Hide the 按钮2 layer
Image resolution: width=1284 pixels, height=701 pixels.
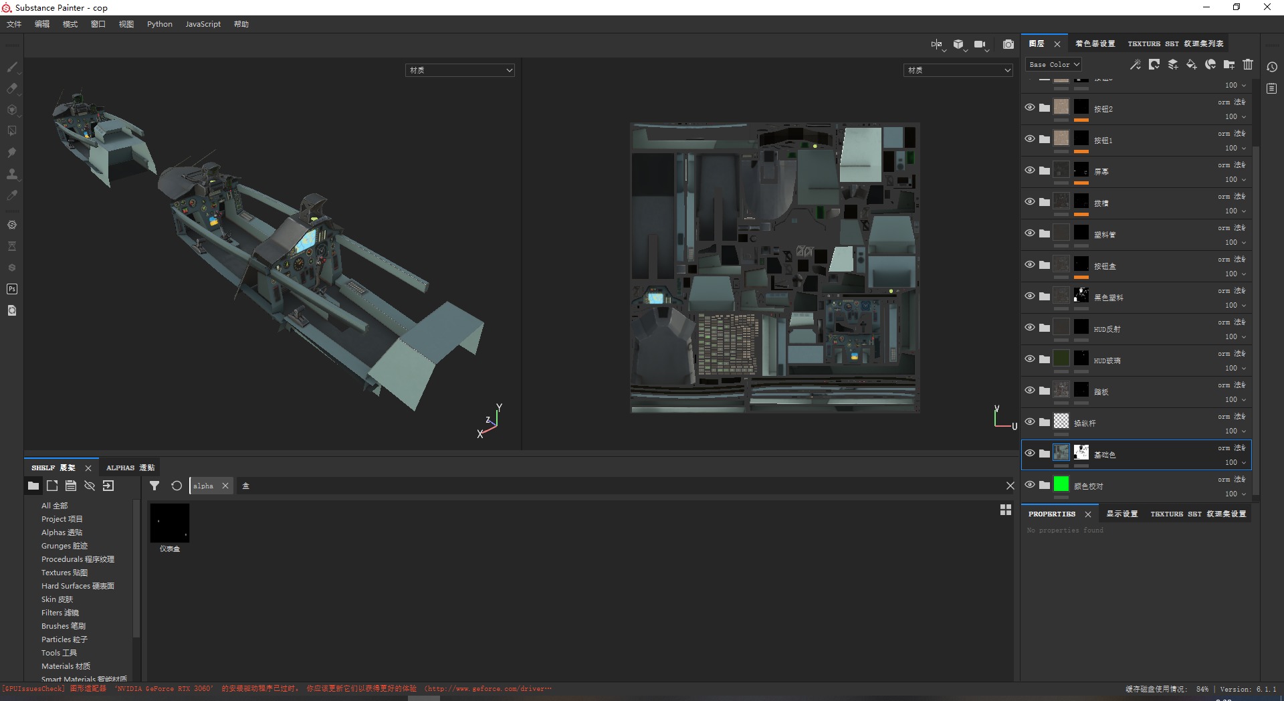coord(1030,107)
